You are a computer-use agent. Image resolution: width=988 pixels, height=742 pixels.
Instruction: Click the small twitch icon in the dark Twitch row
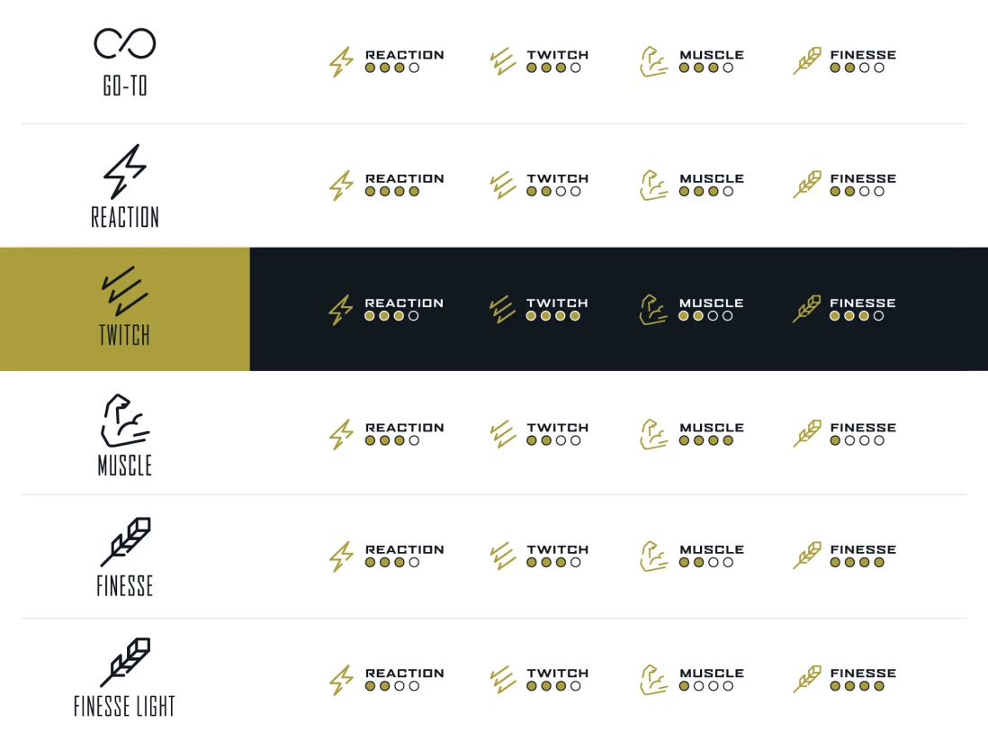click(x=502, y=310)
